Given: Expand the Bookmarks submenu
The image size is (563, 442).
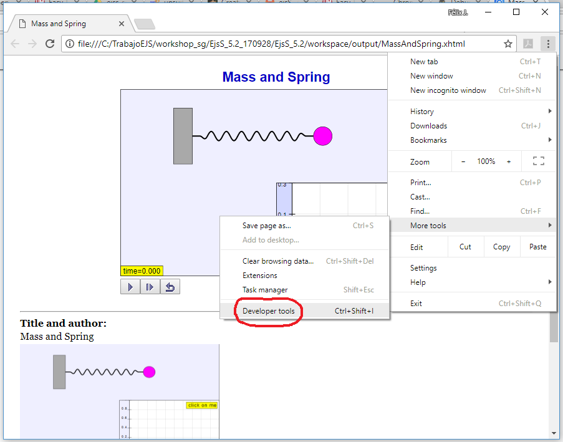Looking at the screenshot, I should click(472, 140).
